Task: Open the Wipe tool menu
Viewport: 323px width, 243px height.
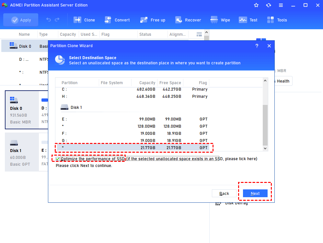Action: click(220, 20)
